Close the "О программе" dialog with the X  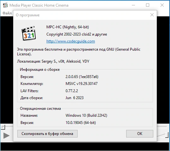coord(152,15)
